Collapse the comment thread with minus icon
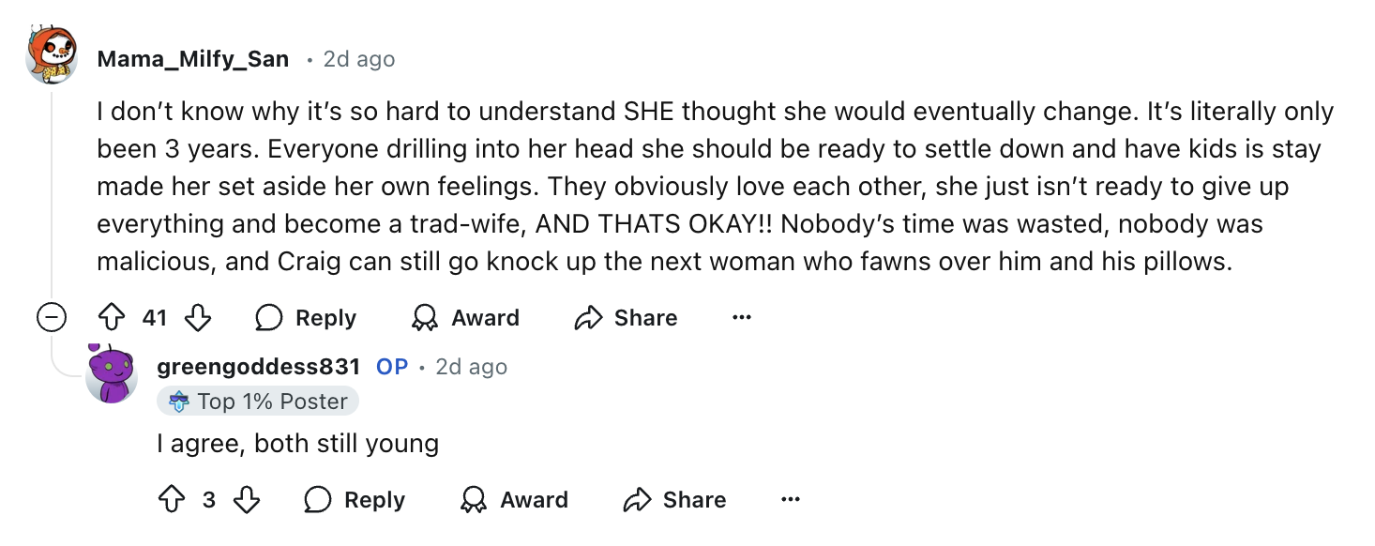 (x=52, y=318)
